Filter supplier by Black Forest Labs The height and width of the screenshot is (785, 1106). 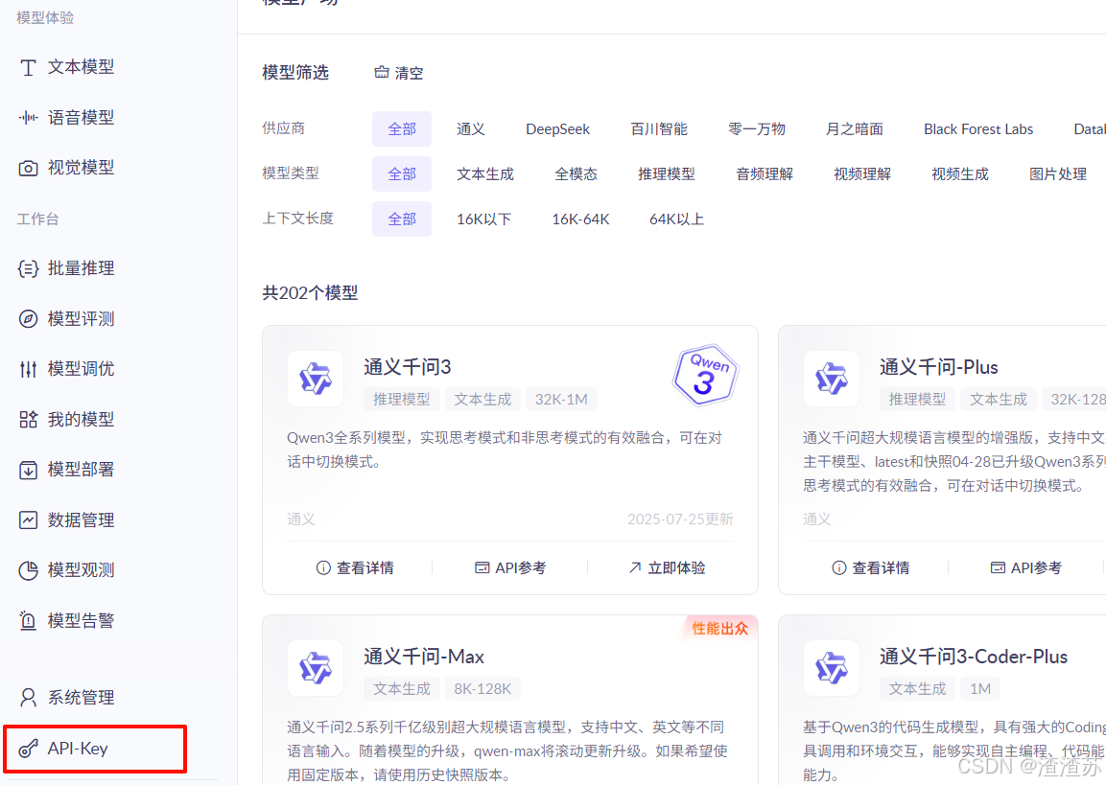(x=978, y=129)
